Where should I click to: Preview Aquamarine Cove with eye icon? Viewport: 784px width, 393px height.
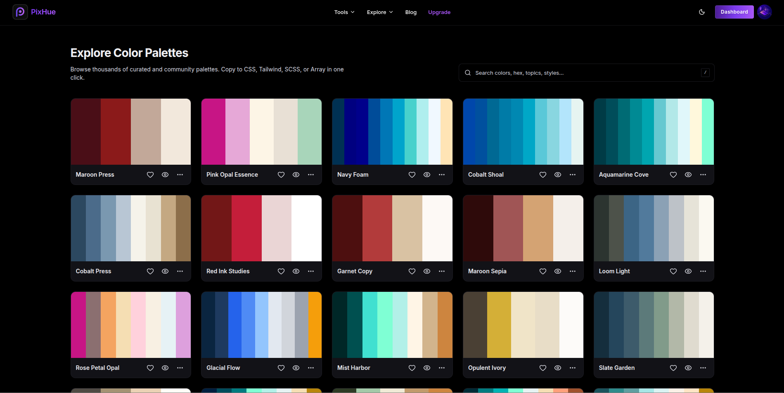coord(688,175)
